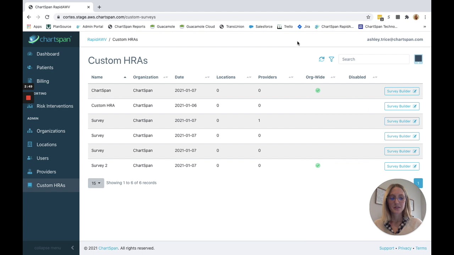This screenshot has width=454, height=255.
Task: Click the ChartSpan footer link
Action: [x=108, y=248]
